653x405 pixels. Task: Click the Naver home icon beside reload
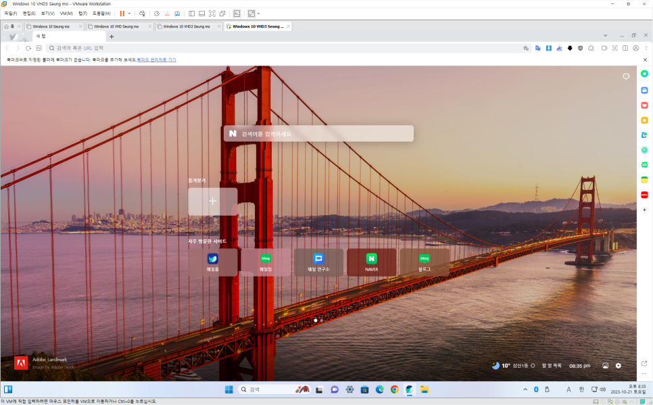[x=39, y=48]
